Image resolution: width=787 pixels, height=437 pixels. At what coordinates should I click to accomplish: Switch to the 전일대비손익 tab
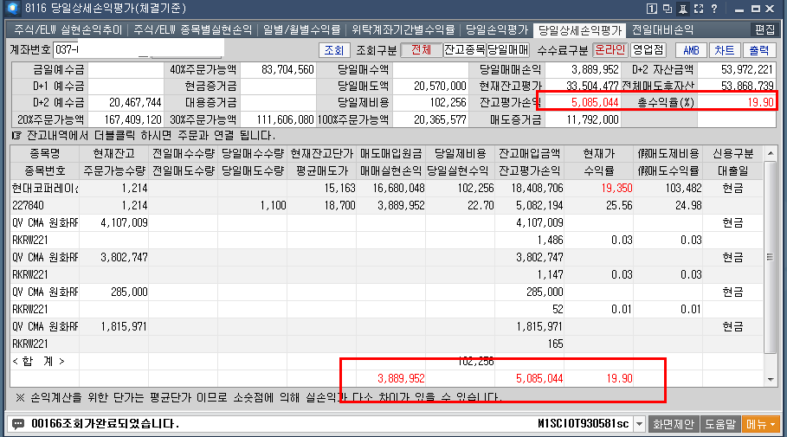point(661,29)
